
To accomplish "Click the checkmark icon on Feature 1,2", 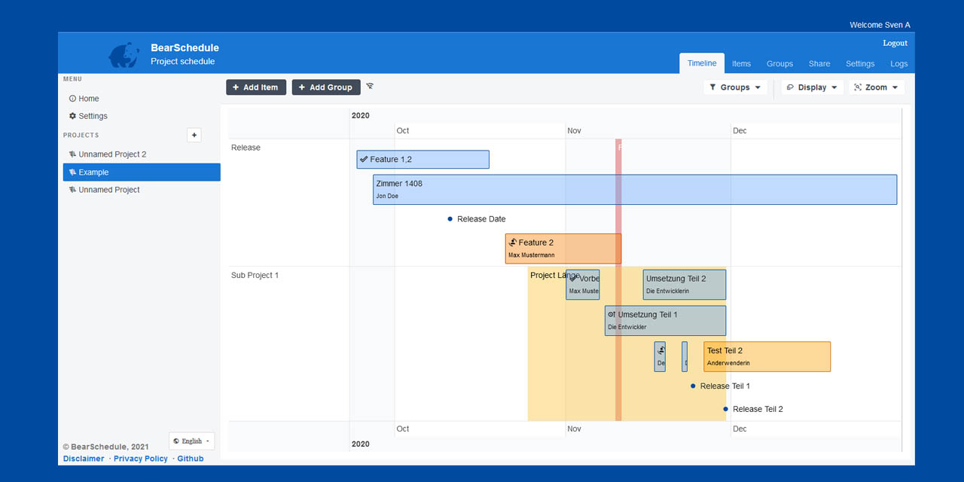I will click(x=364, y=159).
